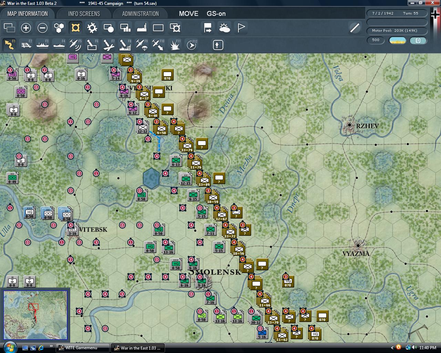
Task: Toggle the factory locations icon
Action: click(142, 28)
